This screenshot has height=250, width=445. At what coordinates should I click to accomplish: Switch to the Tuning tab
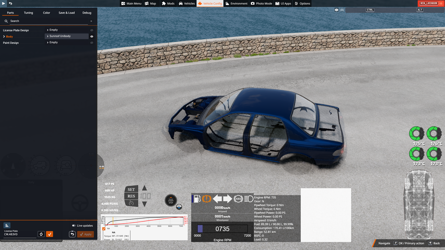(29, 13)
